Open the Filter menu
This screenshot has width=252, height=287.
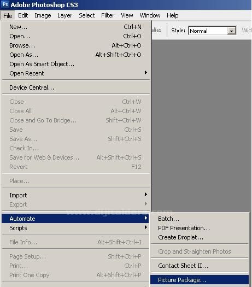click(x=108, y=15)
